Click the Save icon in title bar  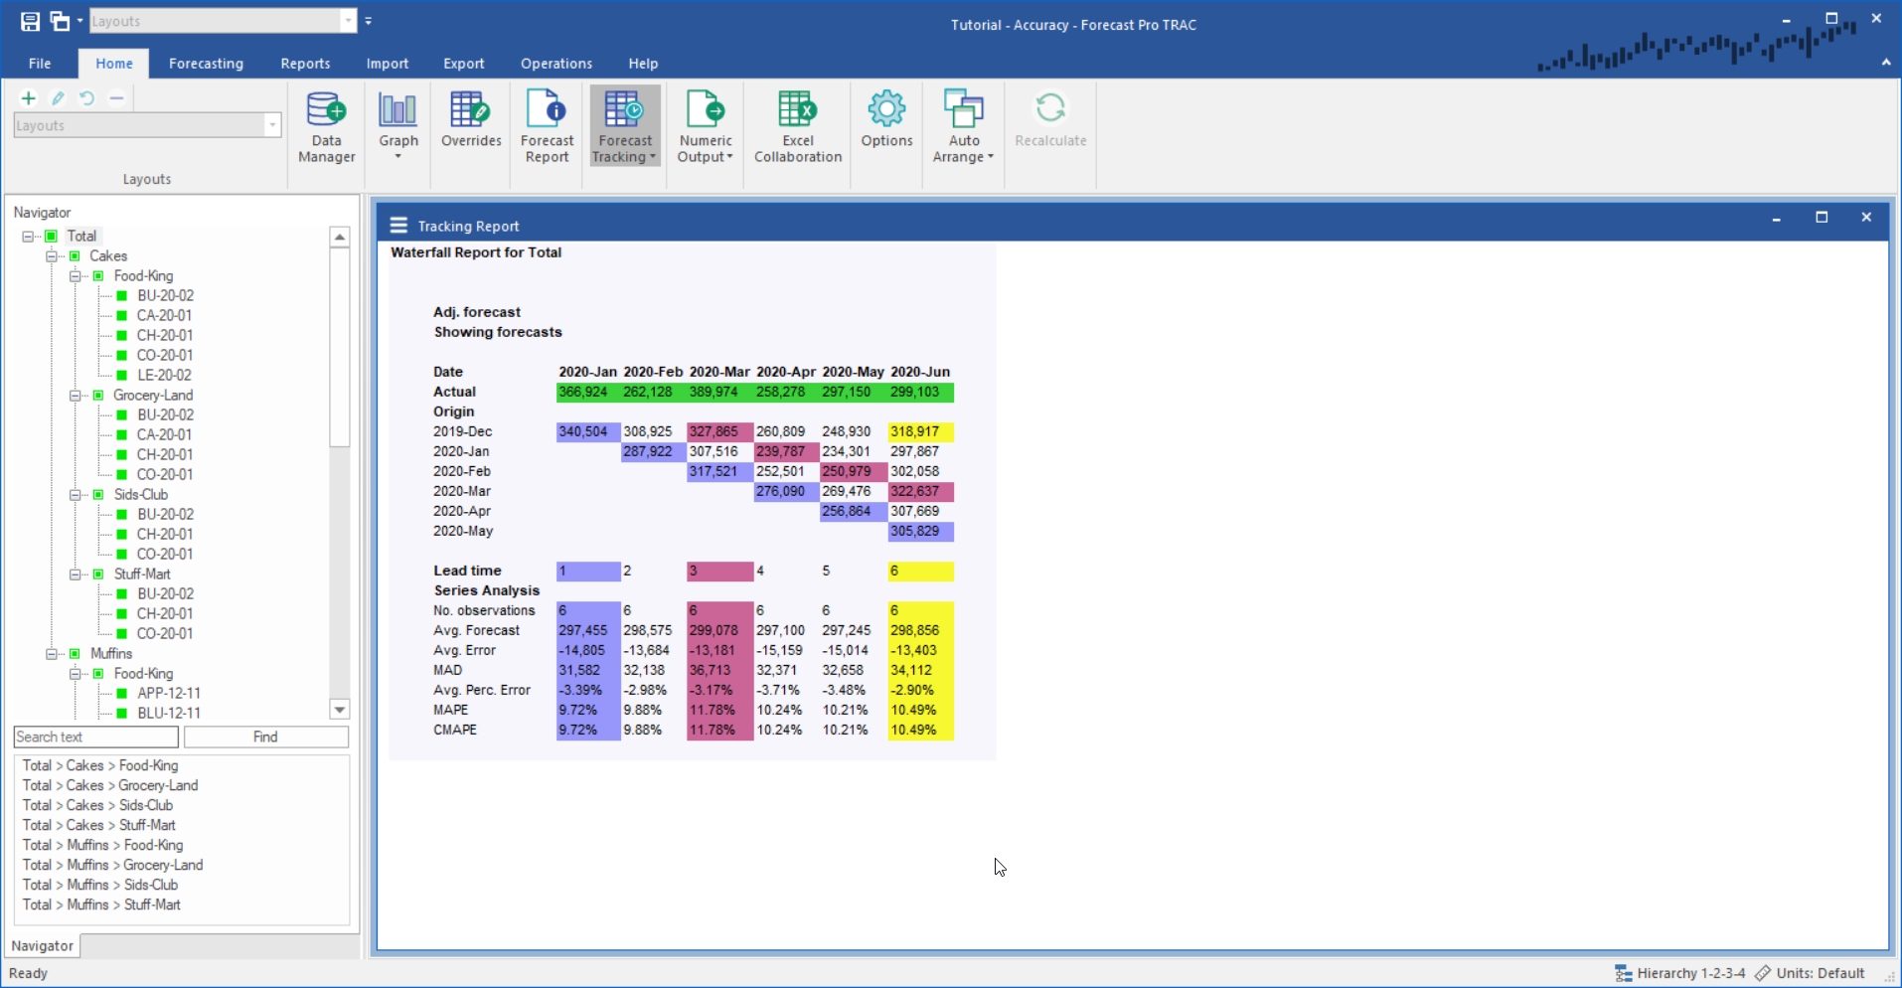coord(30,21)
